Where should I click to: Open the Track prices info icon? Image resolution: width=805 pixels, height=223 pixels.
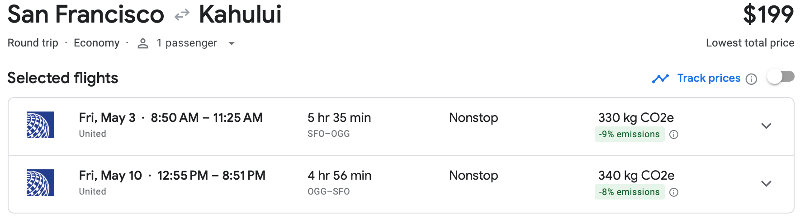pos(751,79)
